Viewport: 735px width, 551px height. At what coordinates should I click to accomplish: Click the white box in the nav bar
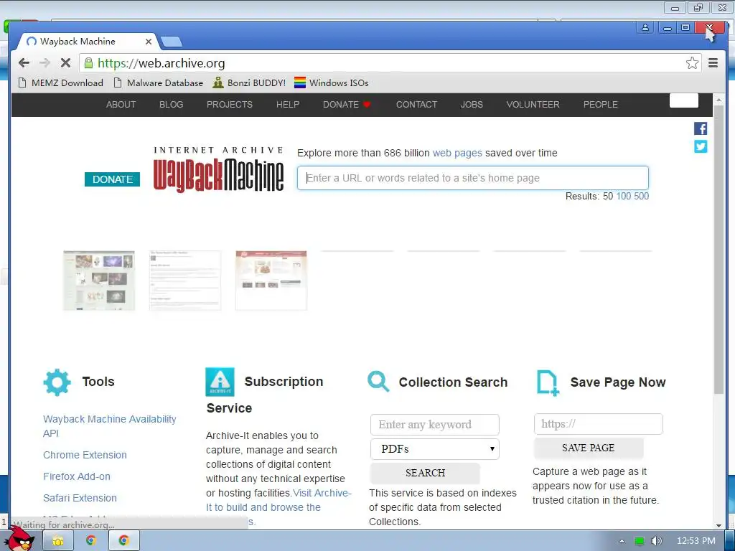pyautogui.click(x=683, y=100)
